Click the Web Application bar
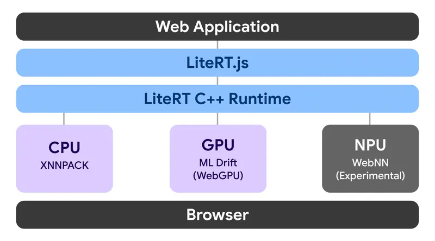The width and height of the screenshot is (435, 241). tap(217, 27)
